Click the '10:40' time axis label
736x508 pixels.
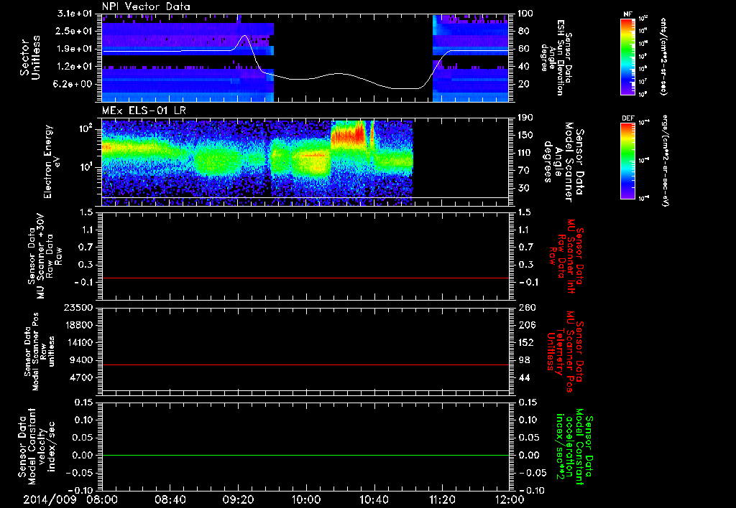pyautogui.click(x=374, y=499)
